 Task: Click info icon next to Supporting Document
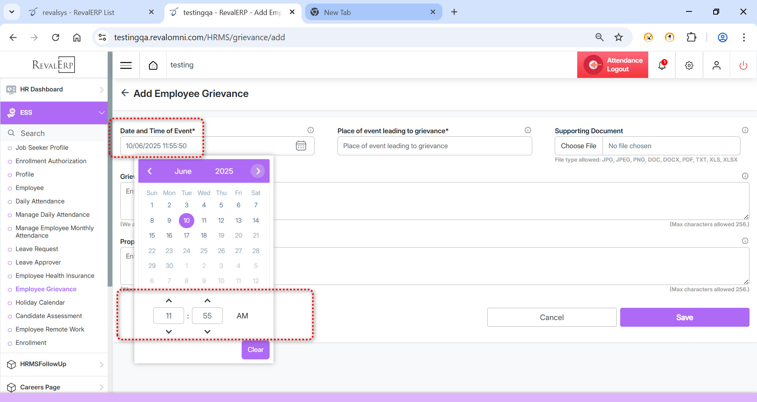745,130
